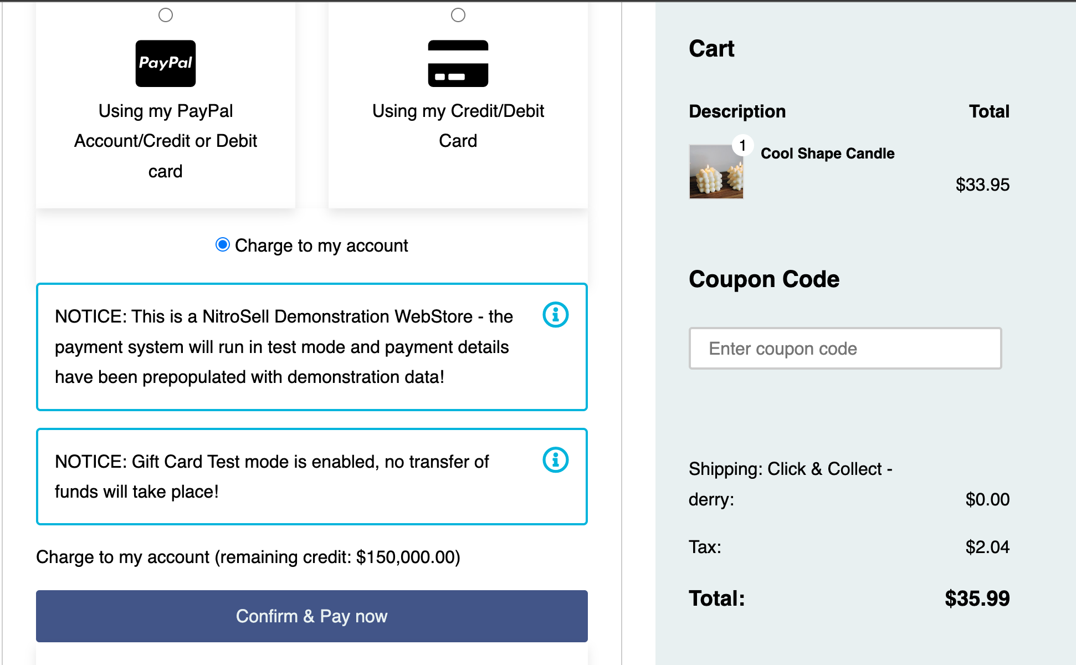
Task: Click the PayPal logo icon
Action: point(166,63)
